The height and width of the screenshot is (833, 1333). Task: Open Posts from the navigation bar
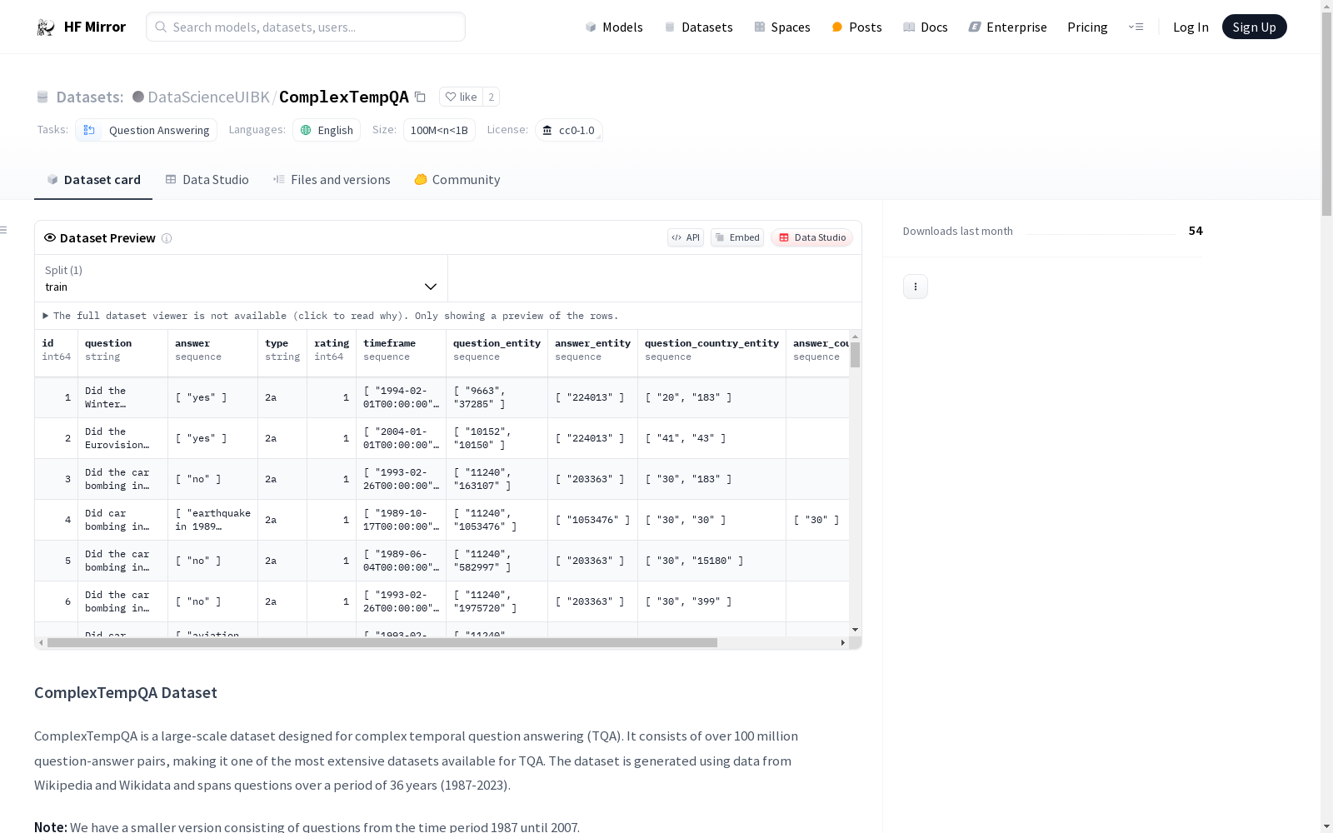856,27
